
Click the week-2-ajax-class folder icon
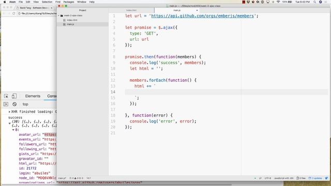(x=62, y=16)
